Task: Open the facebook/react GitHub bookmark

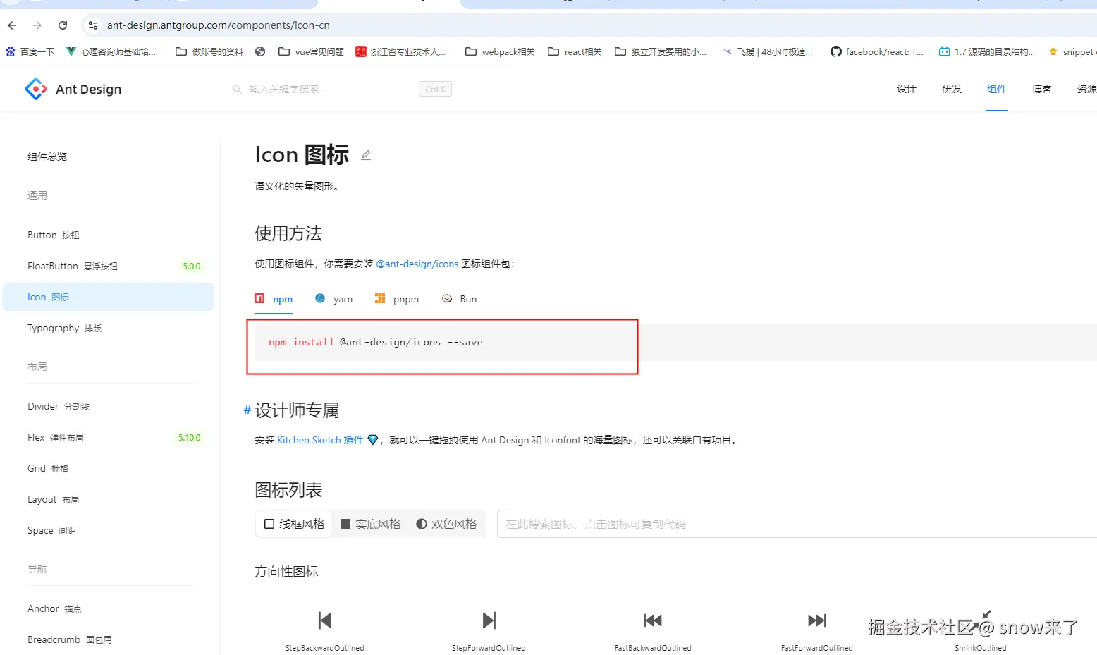Action: (877, 51)
